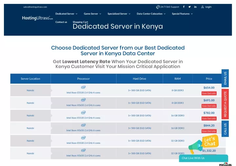Click the Processor column header
The height and width of the screenshot is (166, 236).
[x=83, y=79]
